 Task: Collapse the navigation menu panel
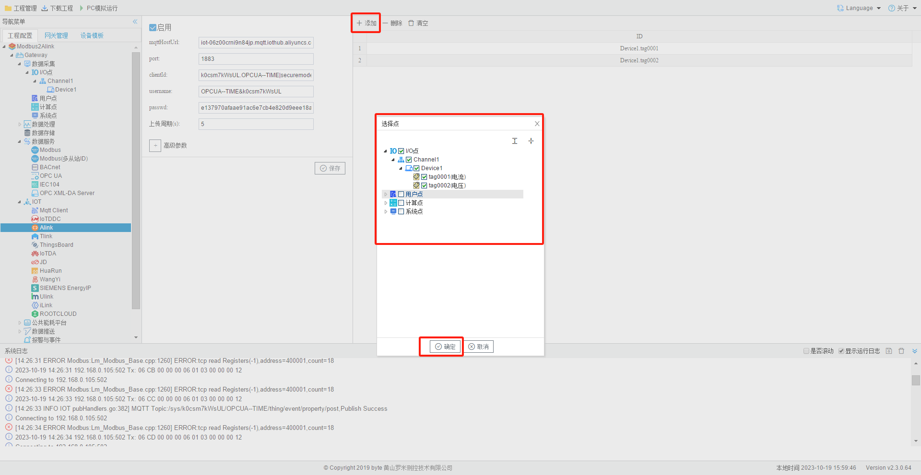135,22
